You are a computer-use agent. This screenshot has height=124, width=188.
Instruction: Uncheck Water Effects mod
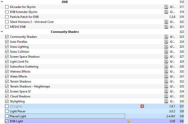[7, 76]
